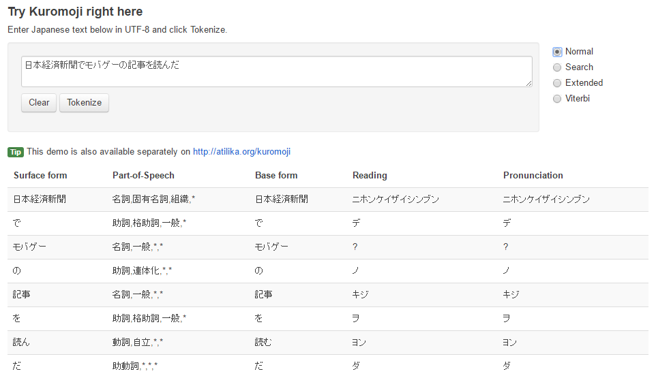Click the Base form column header
The image size is (656, 378).
coord(276,176)
